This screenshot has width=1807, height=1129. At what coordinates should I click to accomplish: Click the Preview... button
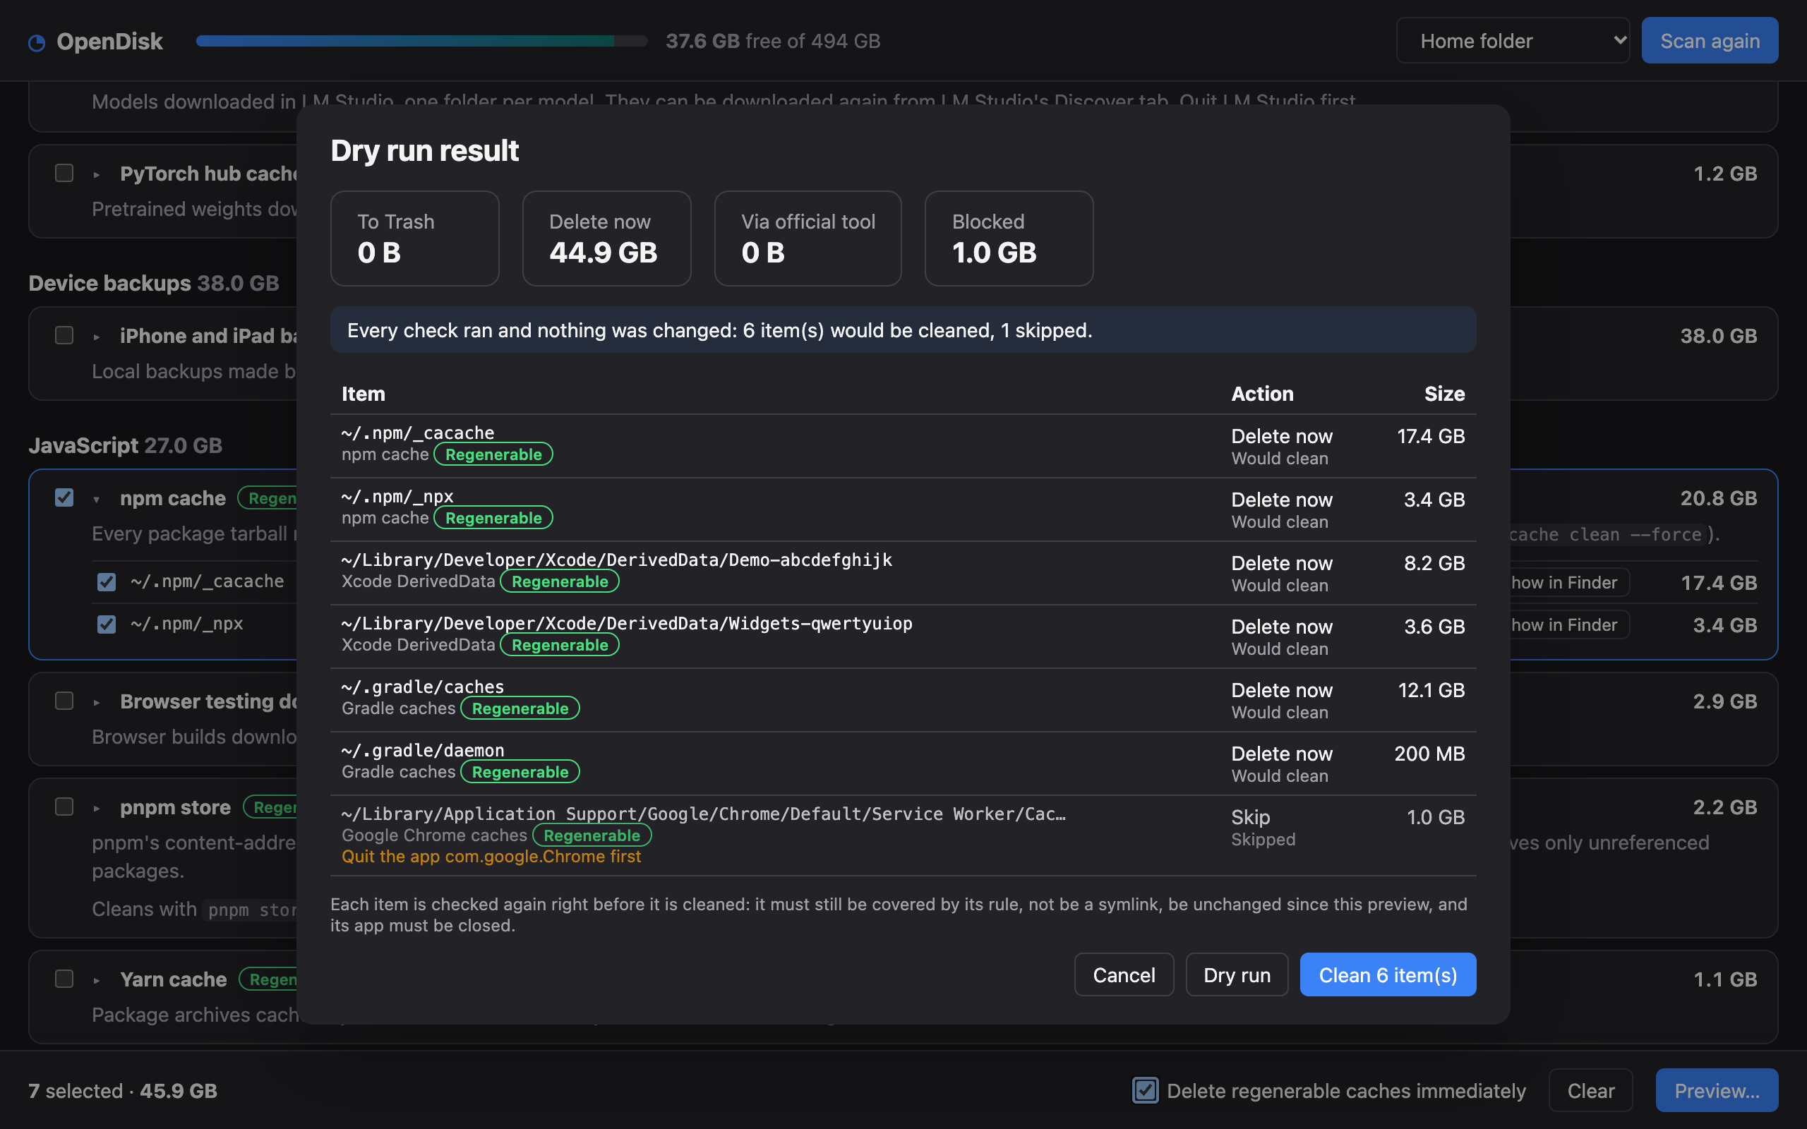click(x=1716, y=1090)
